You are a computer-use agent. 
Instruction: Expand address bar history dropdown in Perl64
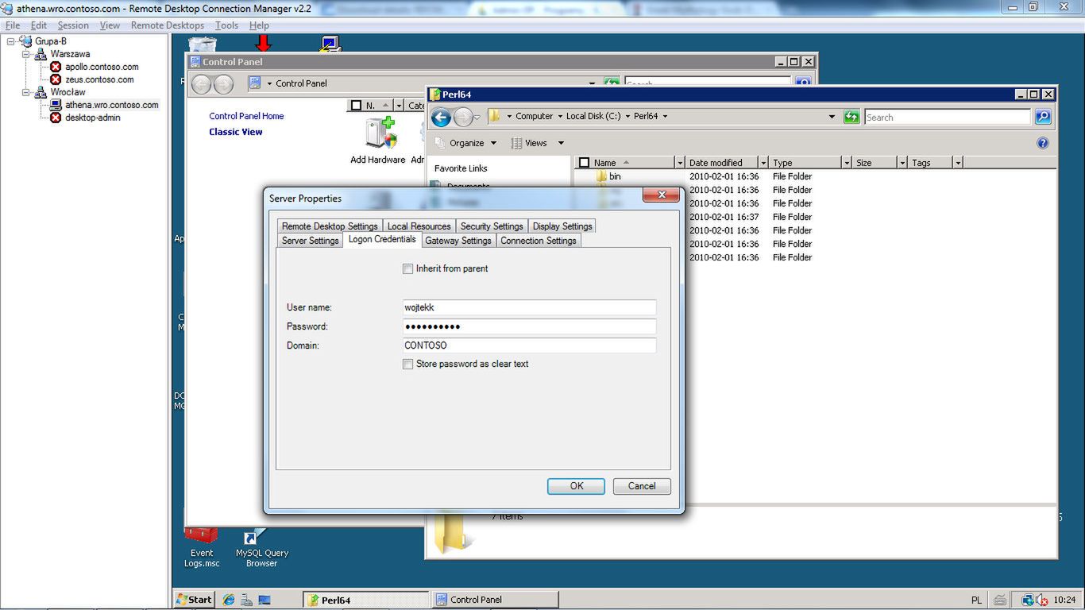[832, 117]
